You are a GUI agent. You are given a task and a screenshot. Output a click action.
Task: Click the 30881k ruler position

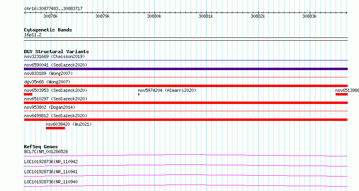coord(206,16)
